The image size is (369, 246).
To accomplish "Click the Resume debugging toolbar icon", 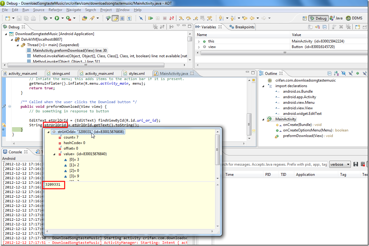I will click(150, 18).
